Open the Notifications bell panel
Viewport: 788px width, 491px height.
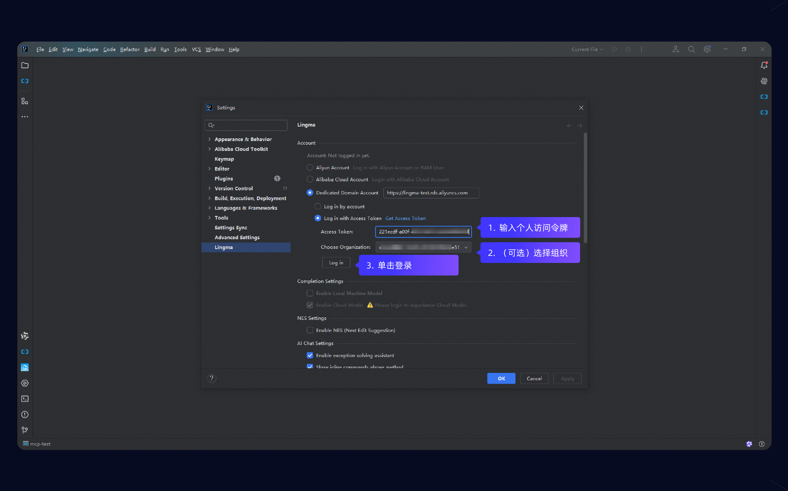point(764,65)
